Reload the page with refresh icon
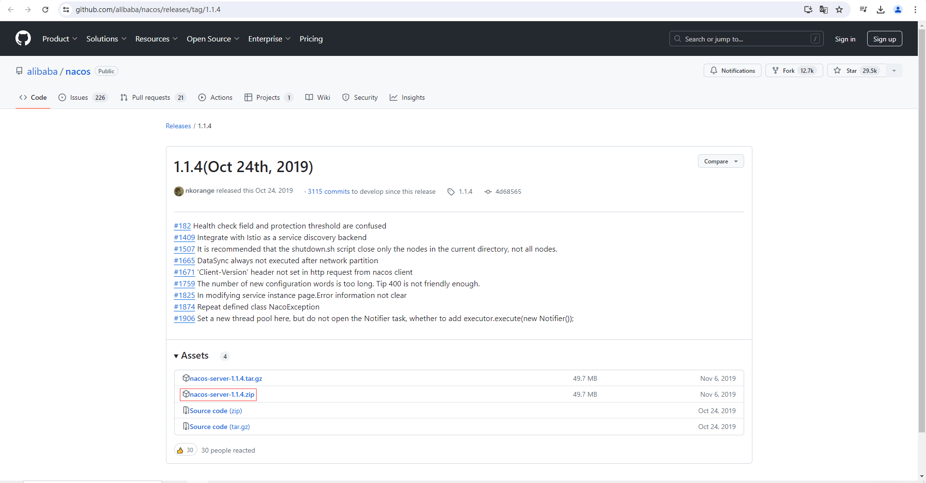Viewport: 926px width, 483px height. [x=45, y=10]
